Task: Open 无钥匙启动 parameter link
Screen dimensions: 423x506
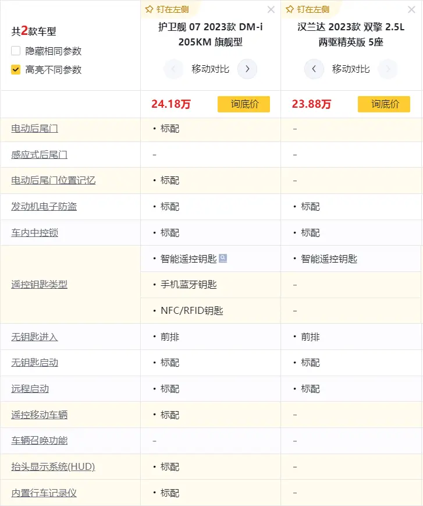Action: click(x=35, y=363)
